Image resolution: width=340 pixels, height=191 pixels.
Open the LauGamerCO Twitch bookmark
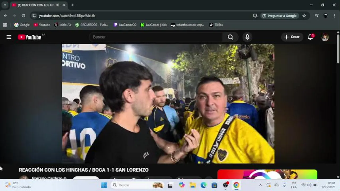point(125,25)
